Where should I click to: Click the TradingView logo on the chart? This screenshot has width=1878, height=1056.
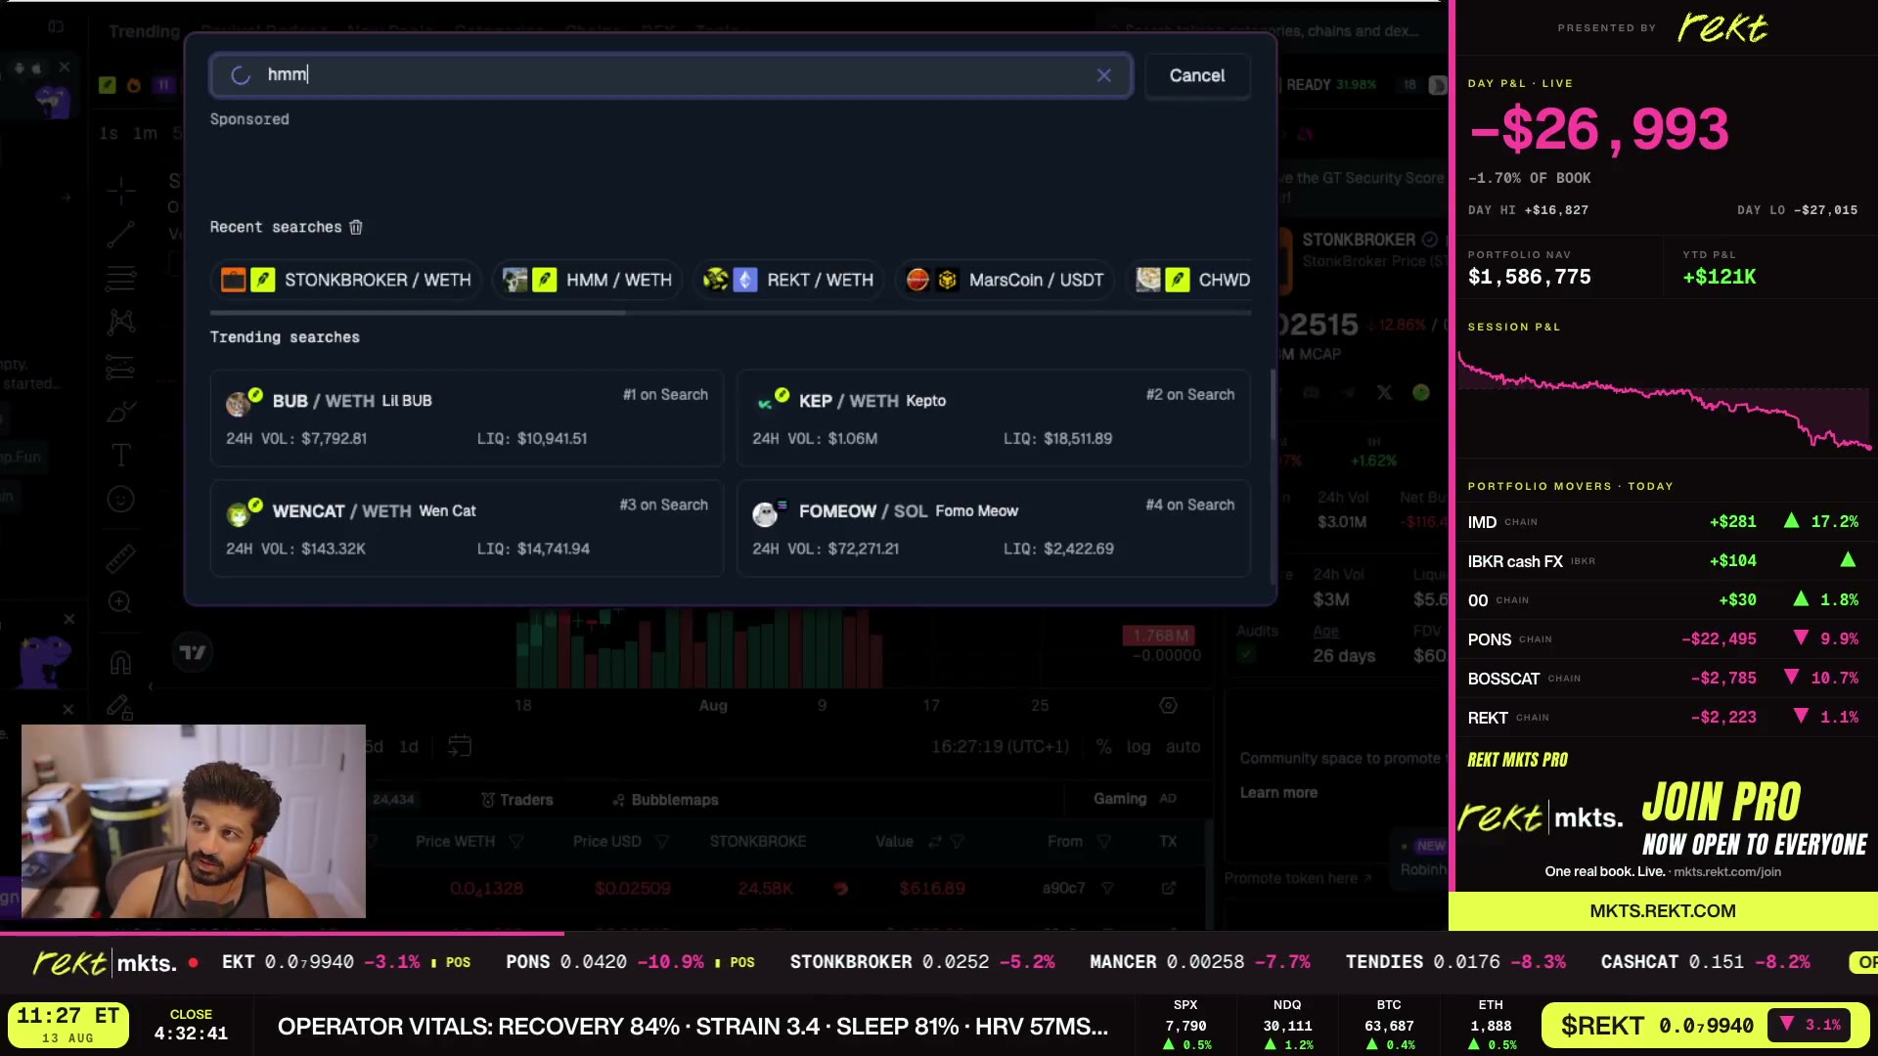click(193, 652)
